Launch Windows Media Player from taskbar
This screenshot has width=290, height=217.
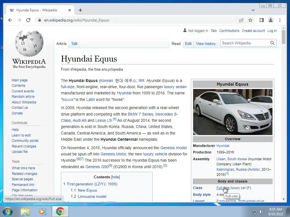(42, 212)
